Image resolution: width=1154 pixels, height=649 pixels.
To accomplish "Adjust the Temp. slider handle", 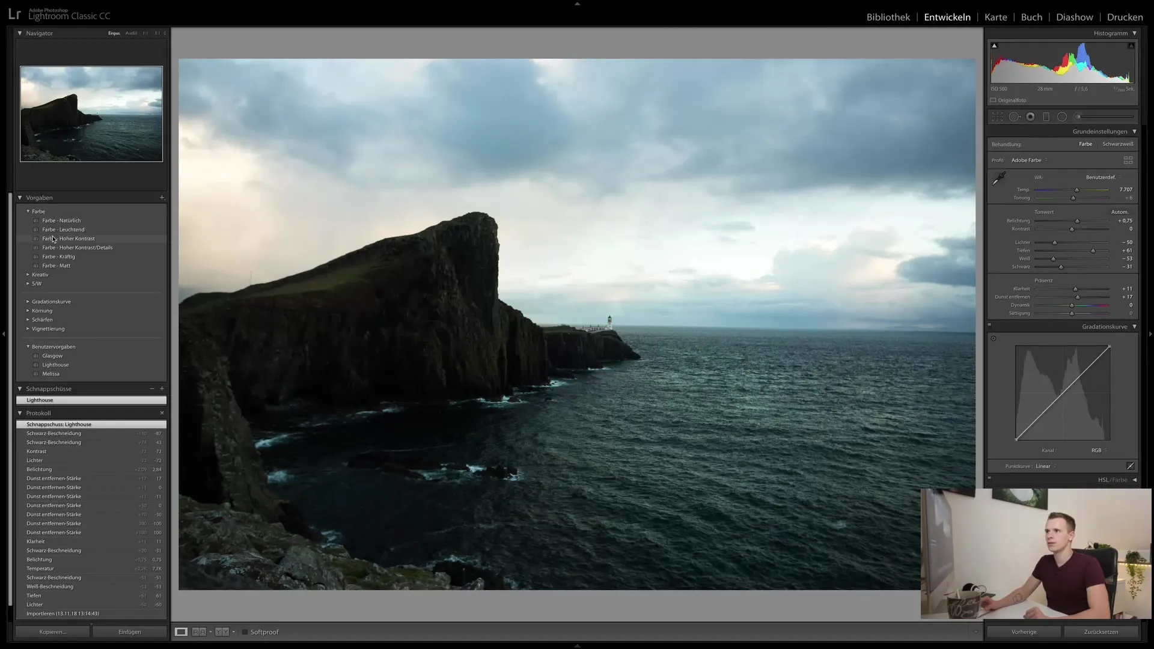I will pyautogui.click(x=1076, y=190).
